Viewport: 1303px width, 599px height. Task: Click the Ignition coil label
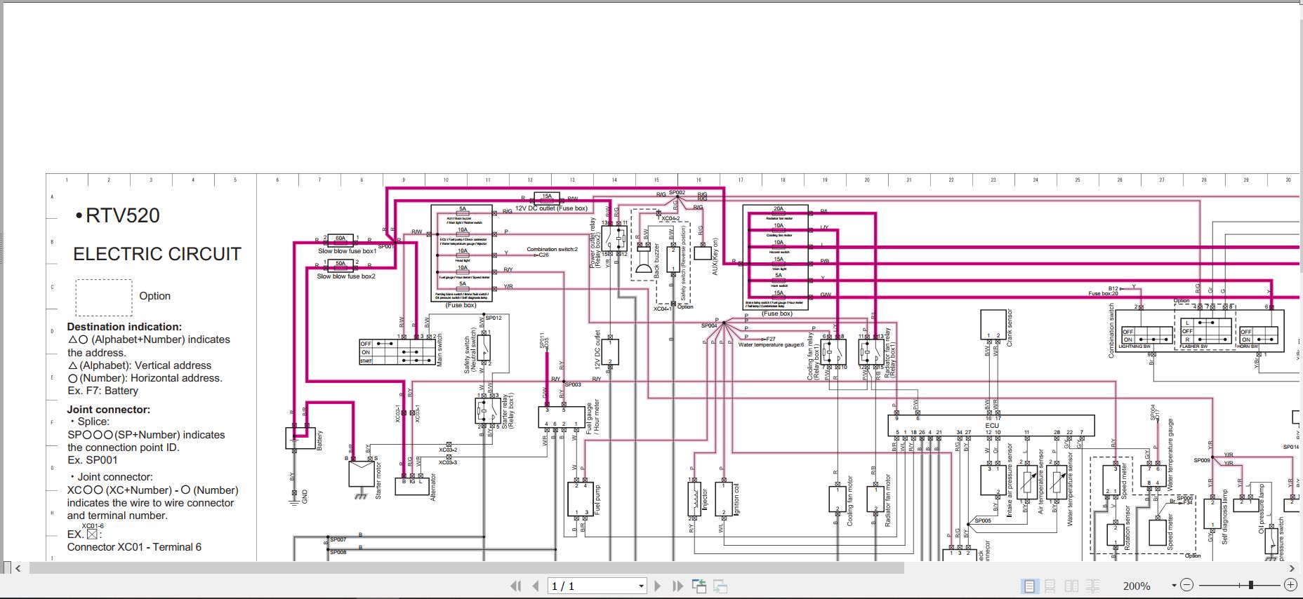pyautogui.click(x=736, y=499)
